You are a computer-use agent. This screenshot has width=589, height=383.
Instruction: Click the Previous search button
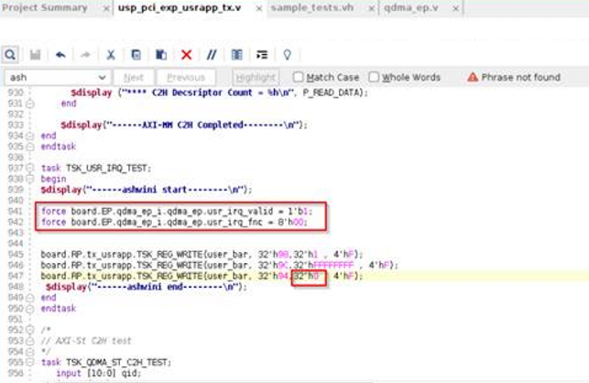pyautogui.click(x=186, y=78)
